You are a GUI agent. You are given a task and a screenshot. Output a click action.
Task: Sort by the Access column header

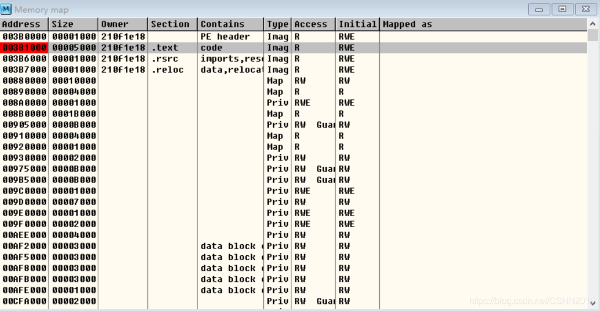pyautogui.click(x=314, y=24)
